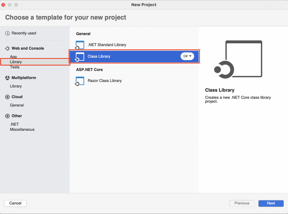Viewport: 288px width, 214px height.
Task: Click the Razor Class Library template icon
Action: [x=80, y=81]
